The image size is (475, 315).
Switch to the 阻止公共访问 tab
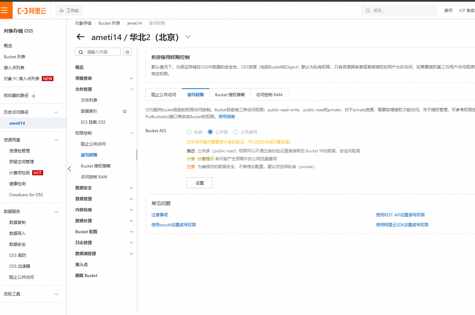tap(163, 94)
